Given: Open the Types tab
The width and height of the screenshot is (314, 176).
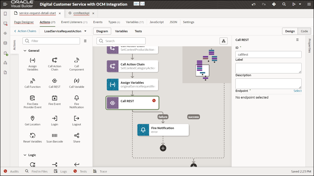Looking at the screenshot, I should tap(114, 22).
